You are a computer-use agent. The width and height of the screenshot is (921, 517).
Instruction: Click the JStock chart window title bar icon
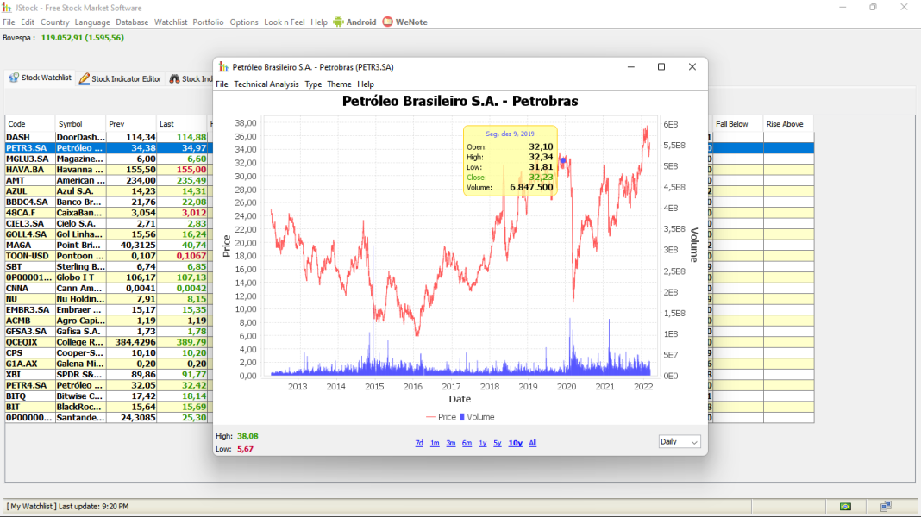222,66
